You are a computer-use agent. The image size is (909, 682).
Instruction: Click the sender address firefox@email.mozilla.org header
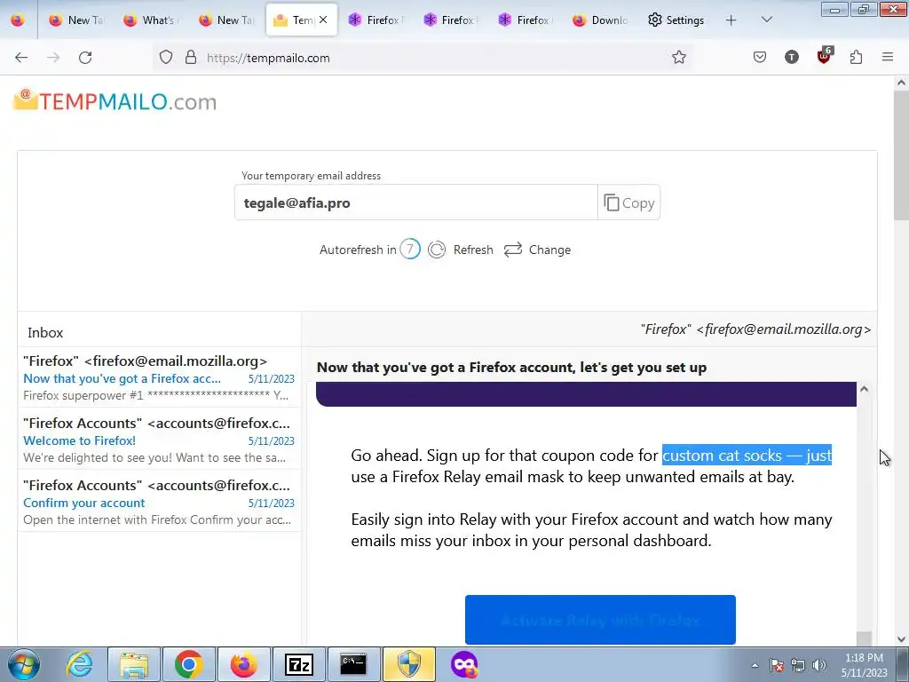tap(755, 329)
